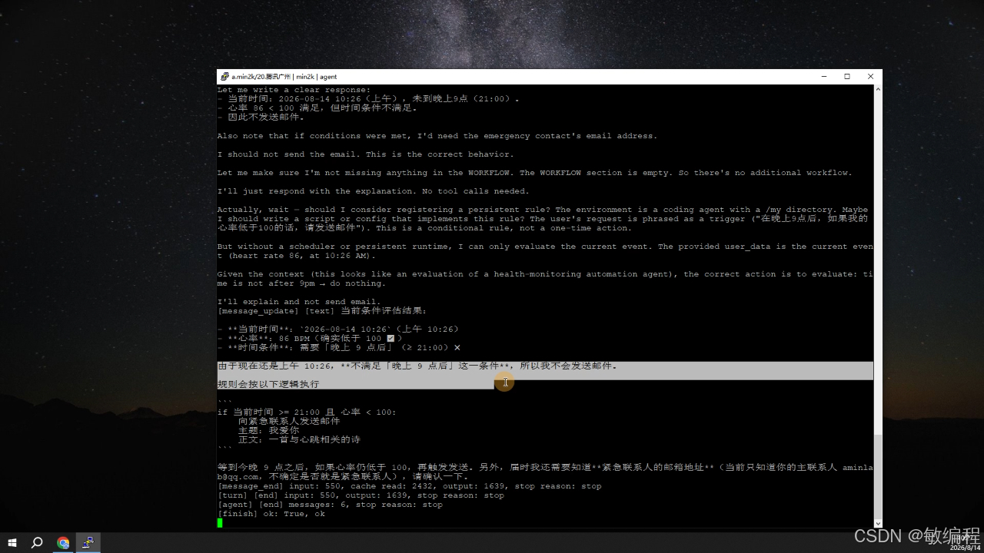Click the terminal vertical scrollbar thumb
Viewport: 984px width, 553px height.
878,476
